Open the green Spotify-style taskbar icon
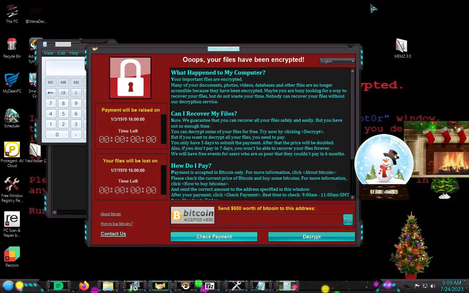469x293 pixels. pos(58,286)
